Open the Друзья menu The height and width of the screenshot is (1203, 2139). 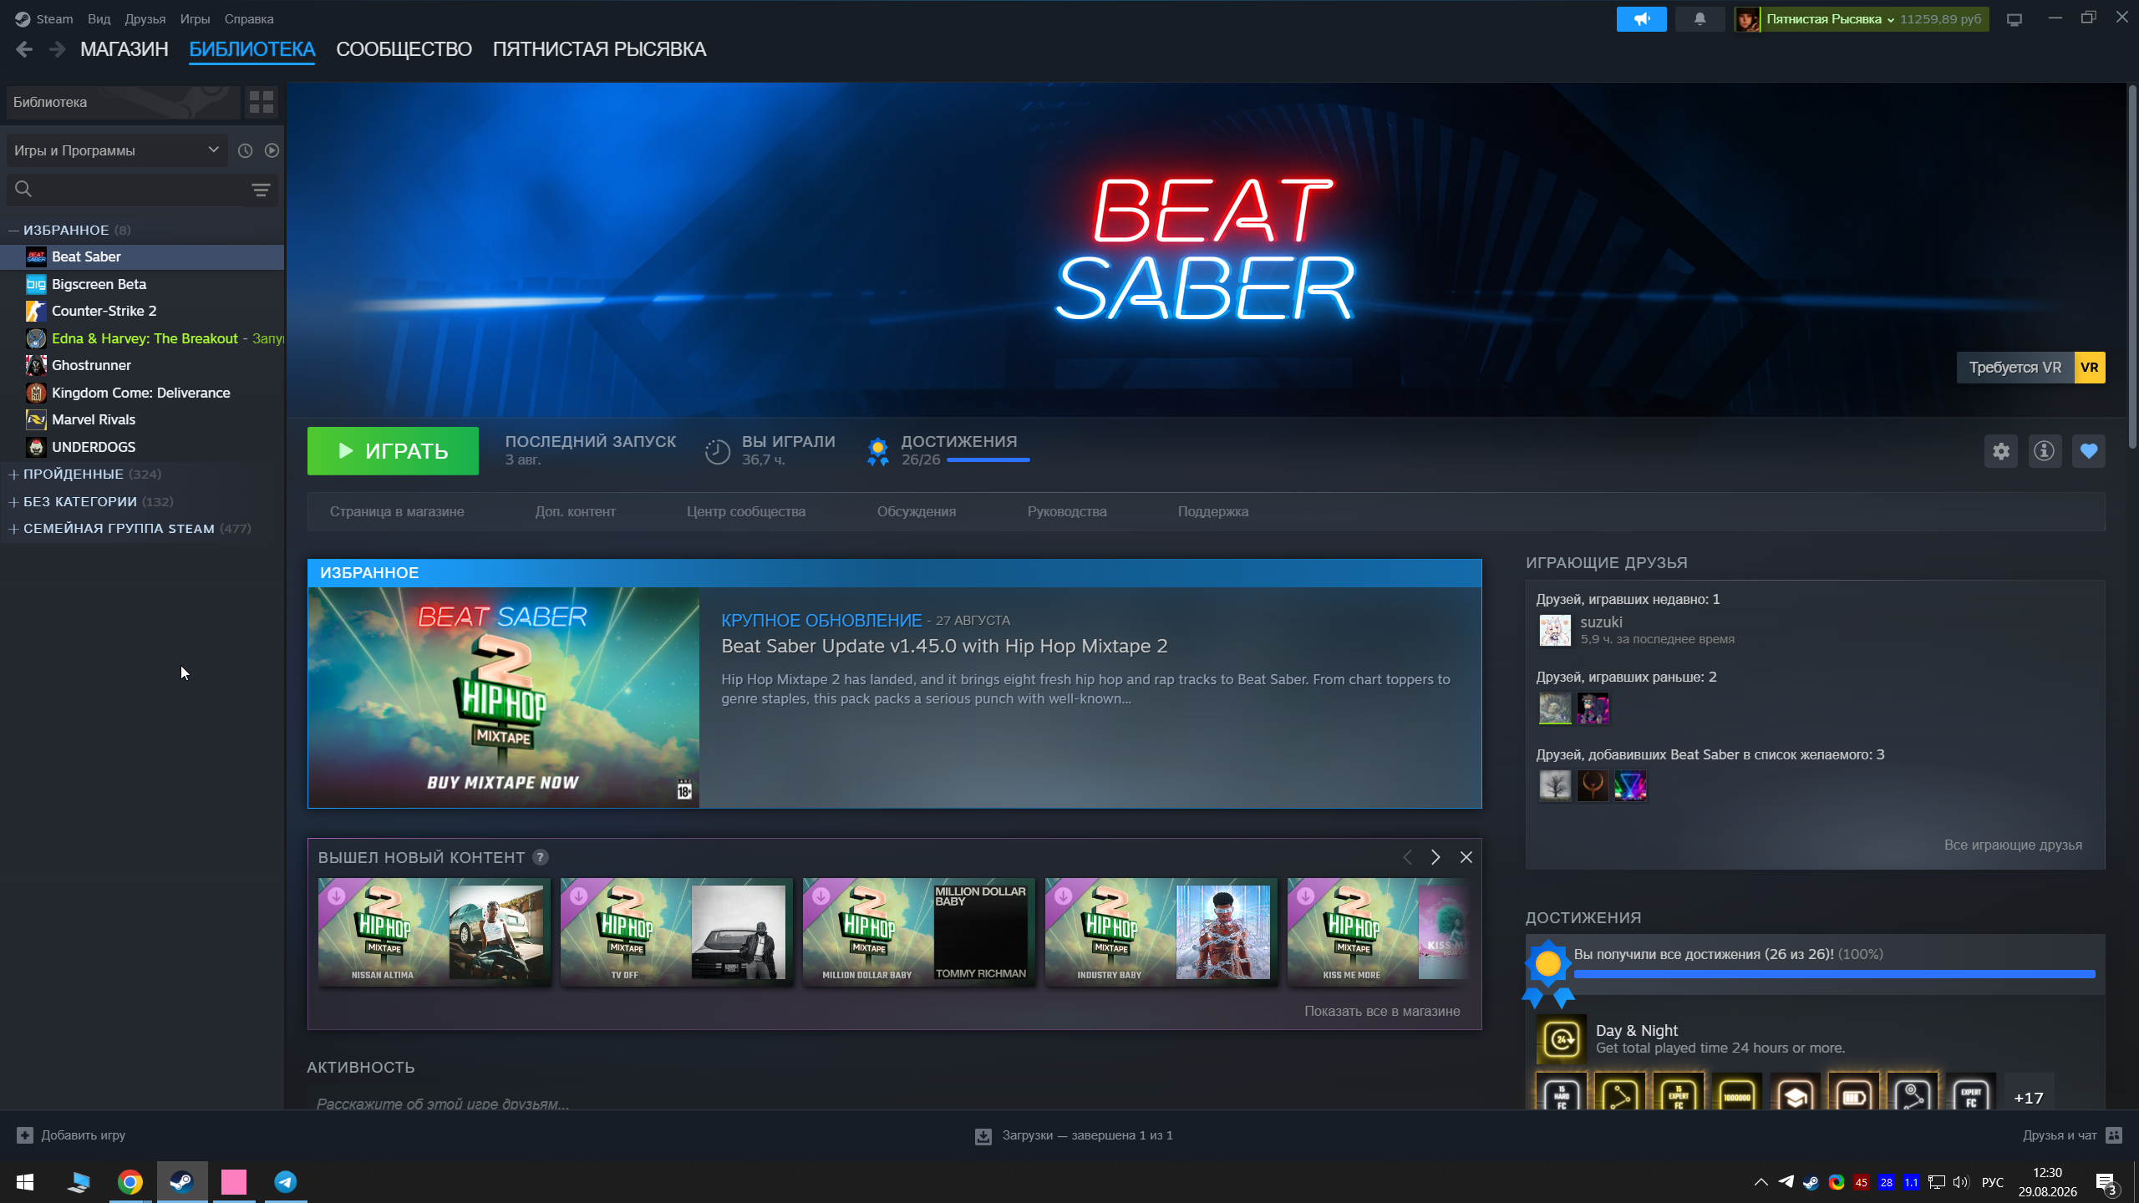[x=145, y=19]
